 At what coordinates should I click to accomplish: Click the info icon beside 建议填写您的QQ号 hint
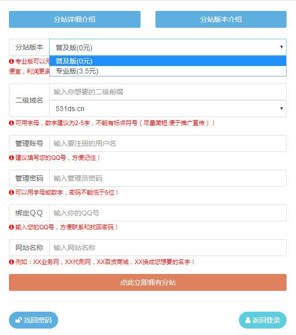pyautogui.click(x=11, y=158)
